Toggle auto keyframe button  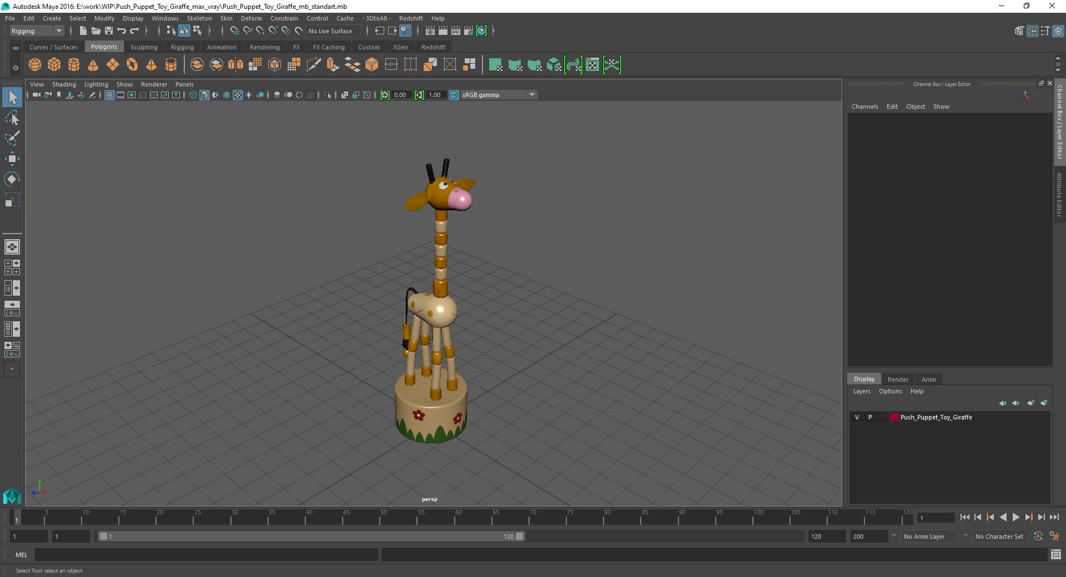point(1038,536)
